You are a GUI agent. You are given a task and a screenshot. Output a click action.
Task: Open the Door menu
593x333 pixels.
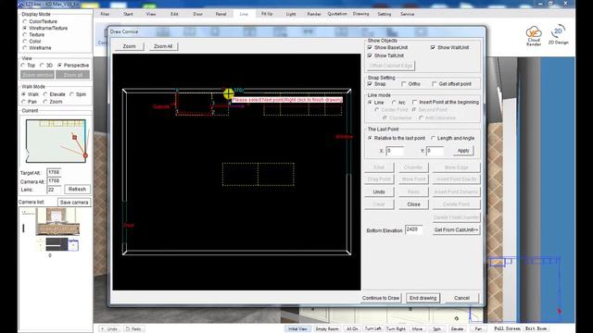pos(197,14)
